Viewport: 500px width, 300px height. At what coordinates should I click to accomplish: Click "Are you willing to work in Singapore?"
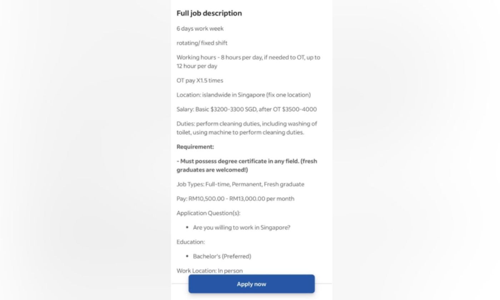coord(241,227)
